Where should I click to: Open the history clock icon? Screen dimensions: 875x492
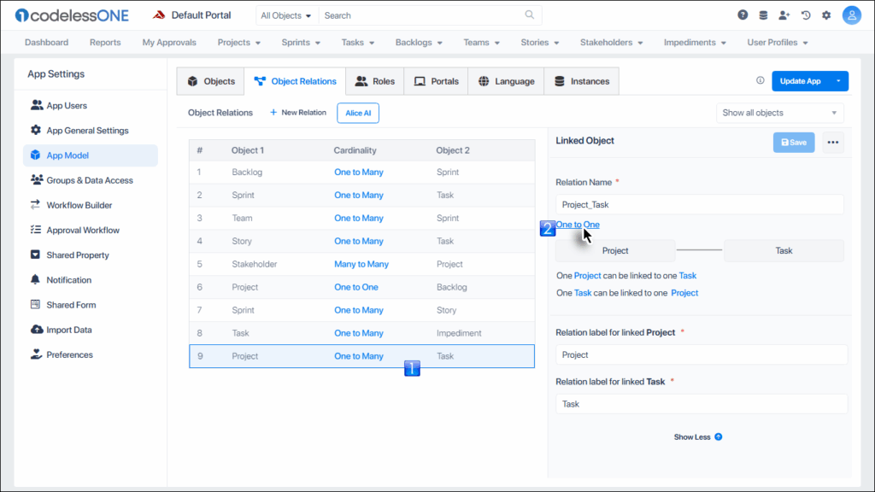click(x=805, y=15)
